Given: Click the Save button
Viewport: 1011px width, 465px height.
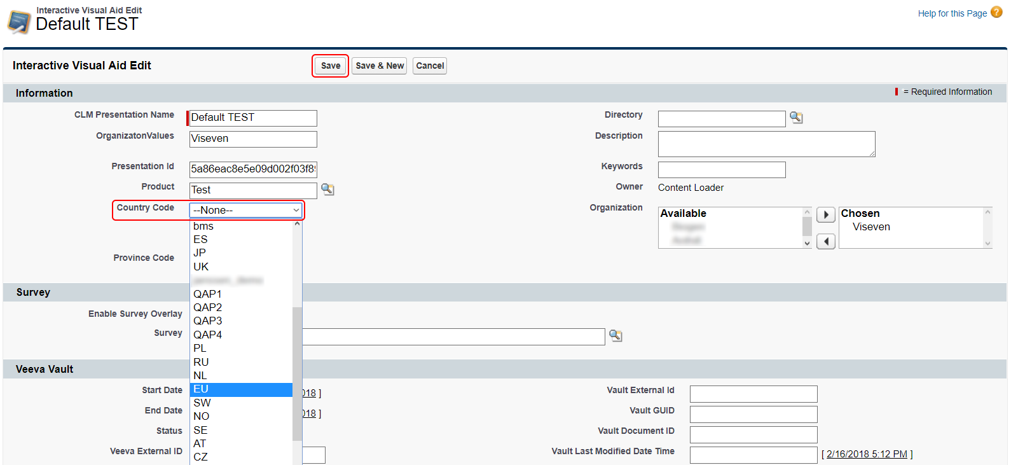Looking at the screenshot, I should click(x=330, y=66).
